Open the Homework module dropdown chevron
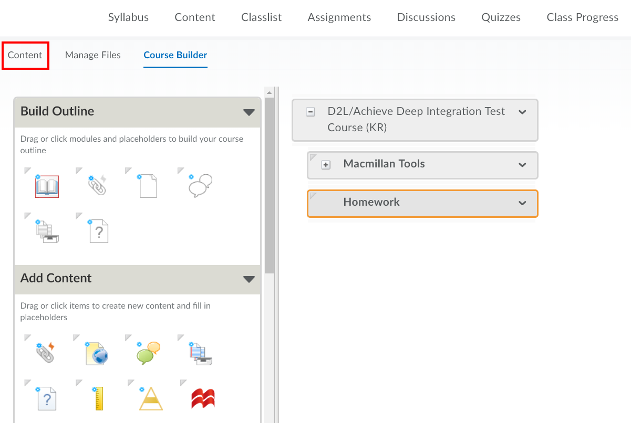The height and width of the screenshot is (423, 631). pyautogui.click(x=522, y=202)
